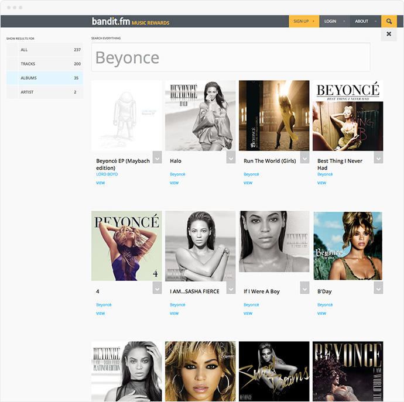Expand options for Run The World (Girls)
Image resolution: width=404 pixels, height=402 pixels.
click(x=304, y=157)
